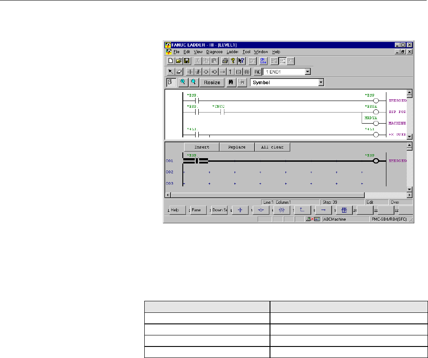Click edit pane horizontal scroll right arrow
The height and width of the screenshot is (358, 428).
(x=409, y=195)
